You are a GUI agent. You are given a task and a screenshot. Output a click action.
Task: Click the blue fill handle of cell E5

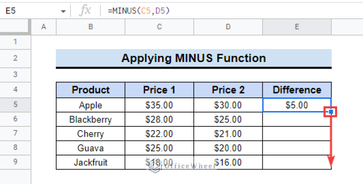click(x=331, y=112)
